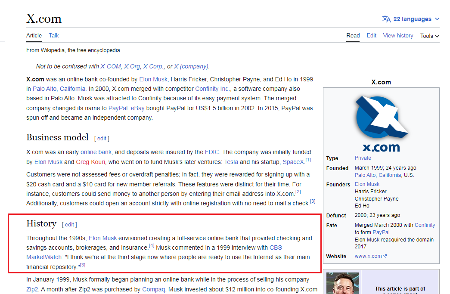Open Elon Musk link under Founders
Screen dimensions: 450x294
pyautogui.click(x=367, y=184)
